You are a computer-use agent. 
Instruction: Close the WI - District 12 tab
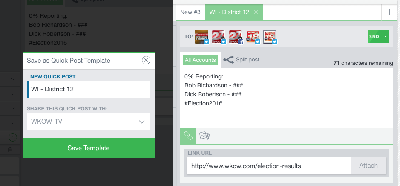point(256,12)
